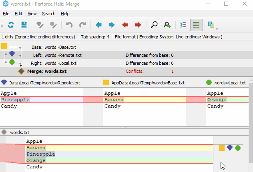253x172 pixels.
Task: Select the 'Left: words~Remote.txt' row
Action: pos(127,55)
